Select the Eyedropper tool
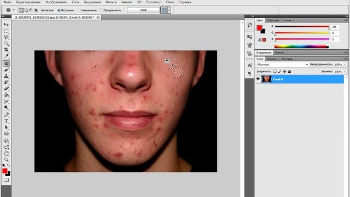Viewport: 350px width, 197px height. point(6,56)
